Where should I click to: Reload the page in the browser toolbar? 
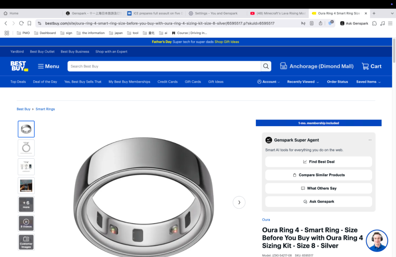[x=21, y=23]
